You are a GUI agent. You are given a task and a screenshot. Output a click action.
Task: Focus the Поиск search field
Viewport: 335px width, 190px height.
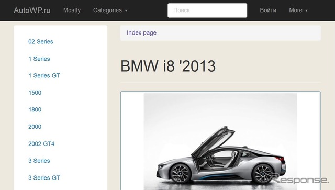point(207,10)
